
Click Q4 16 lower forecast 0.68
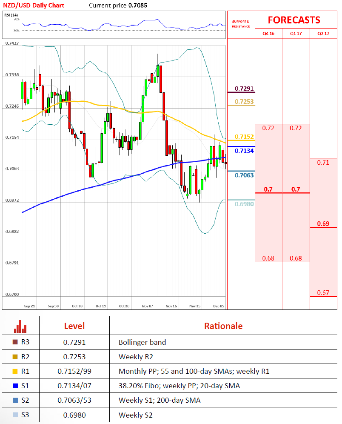coord(268,258)
